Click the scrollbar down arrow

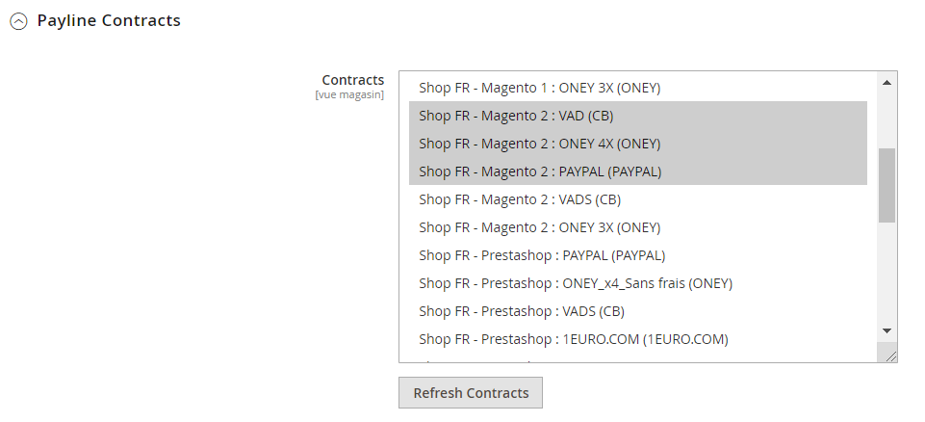point(886,330)
